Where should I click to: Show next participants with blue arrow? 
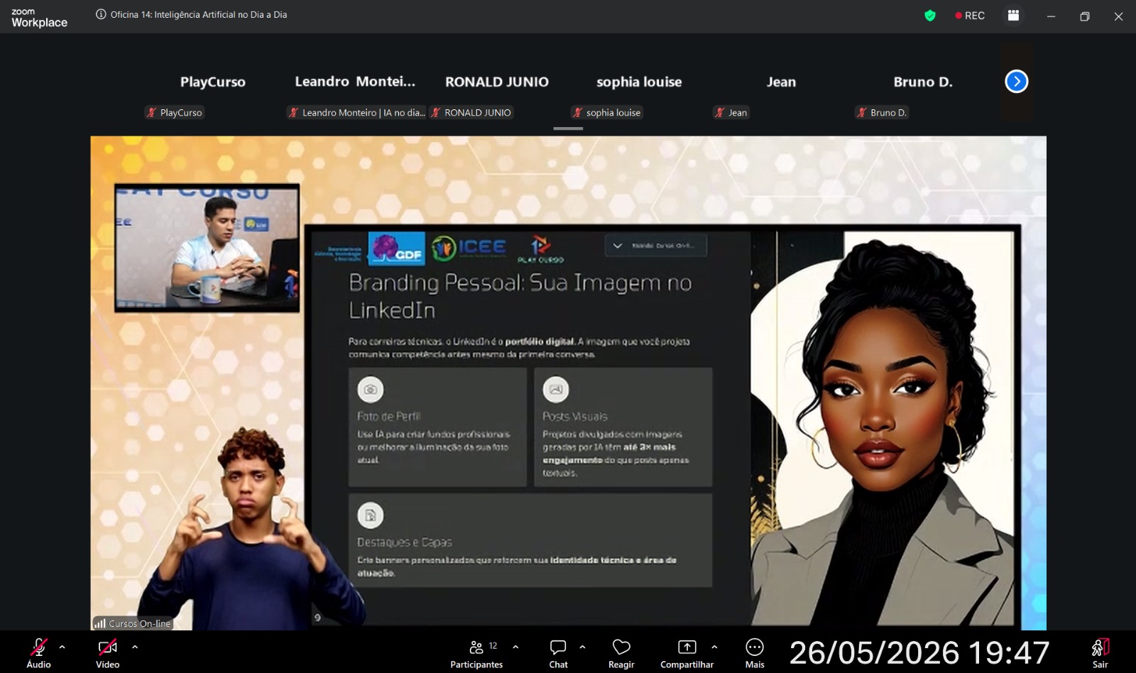point(1017,82)
